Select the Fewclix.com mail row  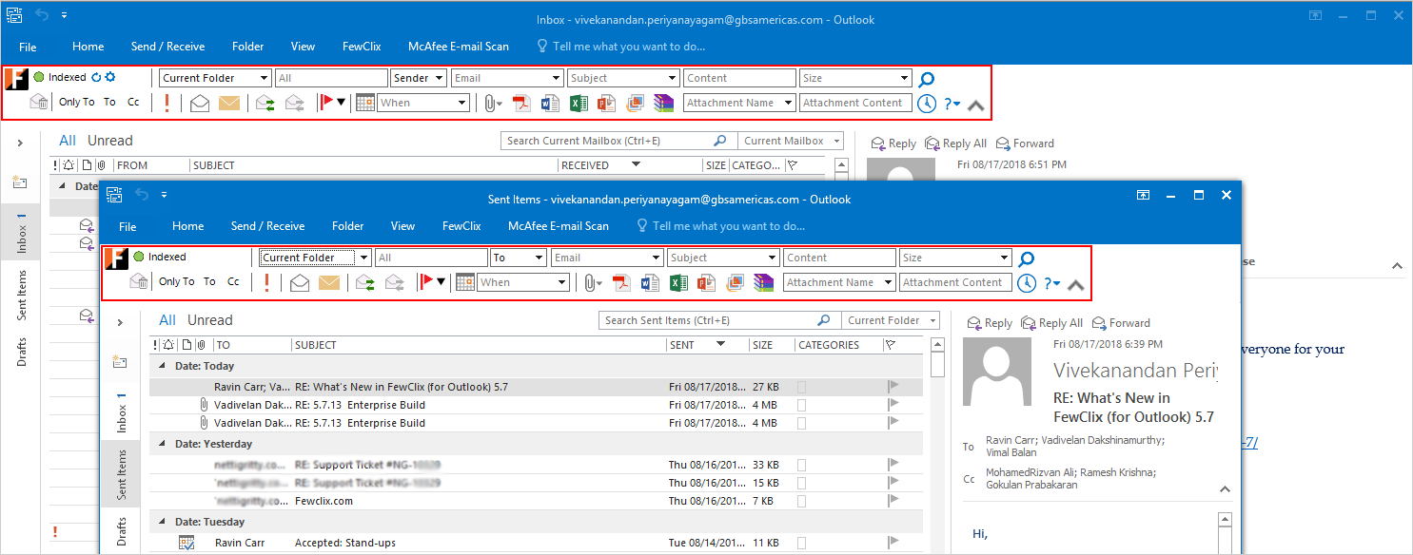click(x=537, y=500)
